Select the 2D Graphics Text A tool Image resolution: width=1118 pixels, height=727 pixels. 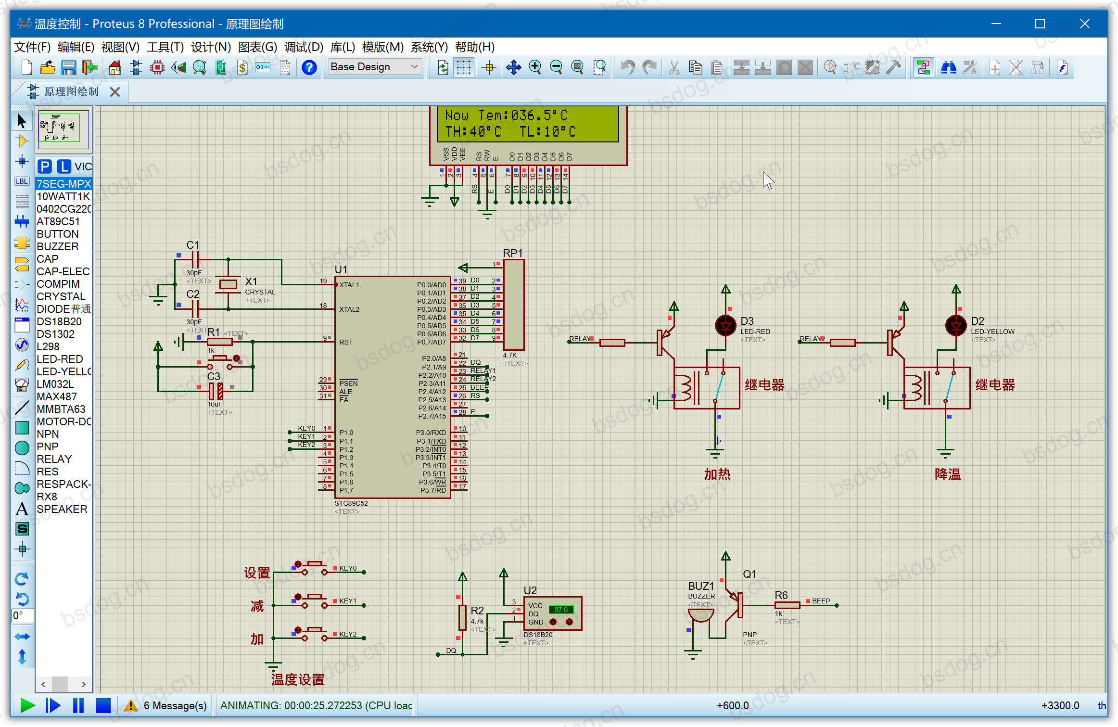(22, 509)
